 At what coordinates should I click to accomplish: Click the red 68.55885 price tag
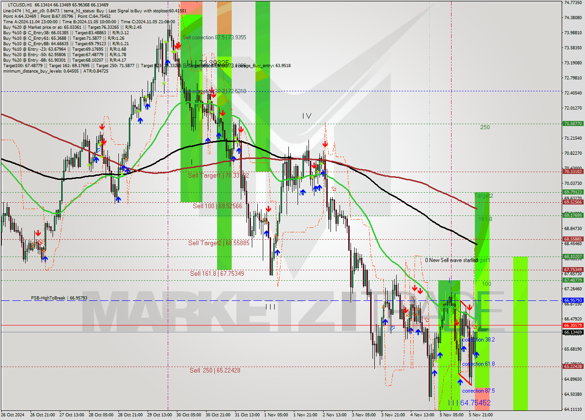coord(573,239)
